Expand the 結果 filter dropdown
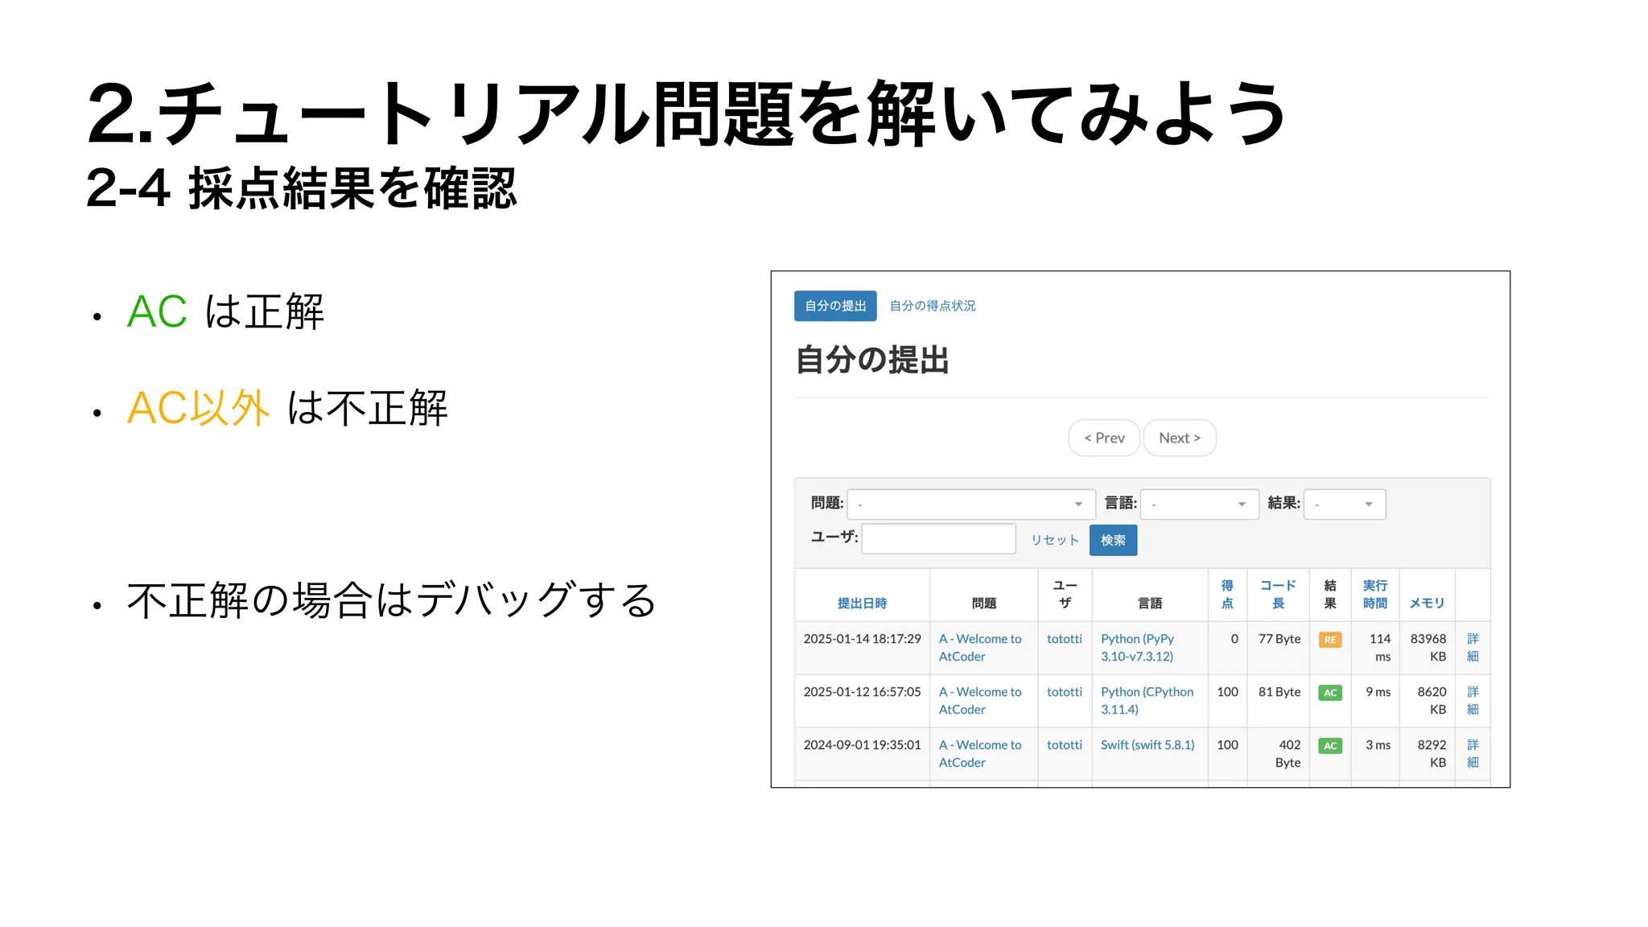 tap(1344, 504)
